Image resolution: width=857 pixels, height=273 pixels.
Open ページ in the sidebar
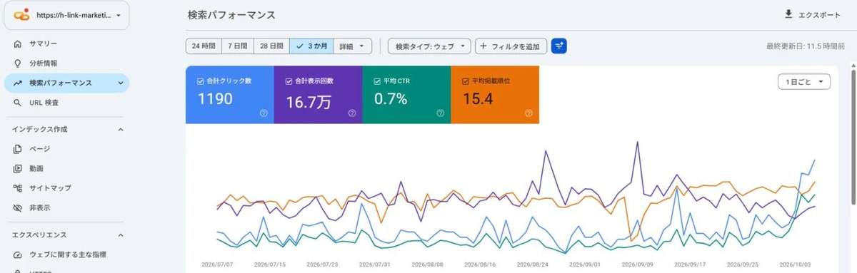point(66,149)
